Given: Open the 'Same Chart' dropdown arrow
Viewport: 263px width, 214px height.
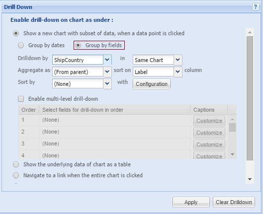Looking at the screenshot, I should [178, 60].
